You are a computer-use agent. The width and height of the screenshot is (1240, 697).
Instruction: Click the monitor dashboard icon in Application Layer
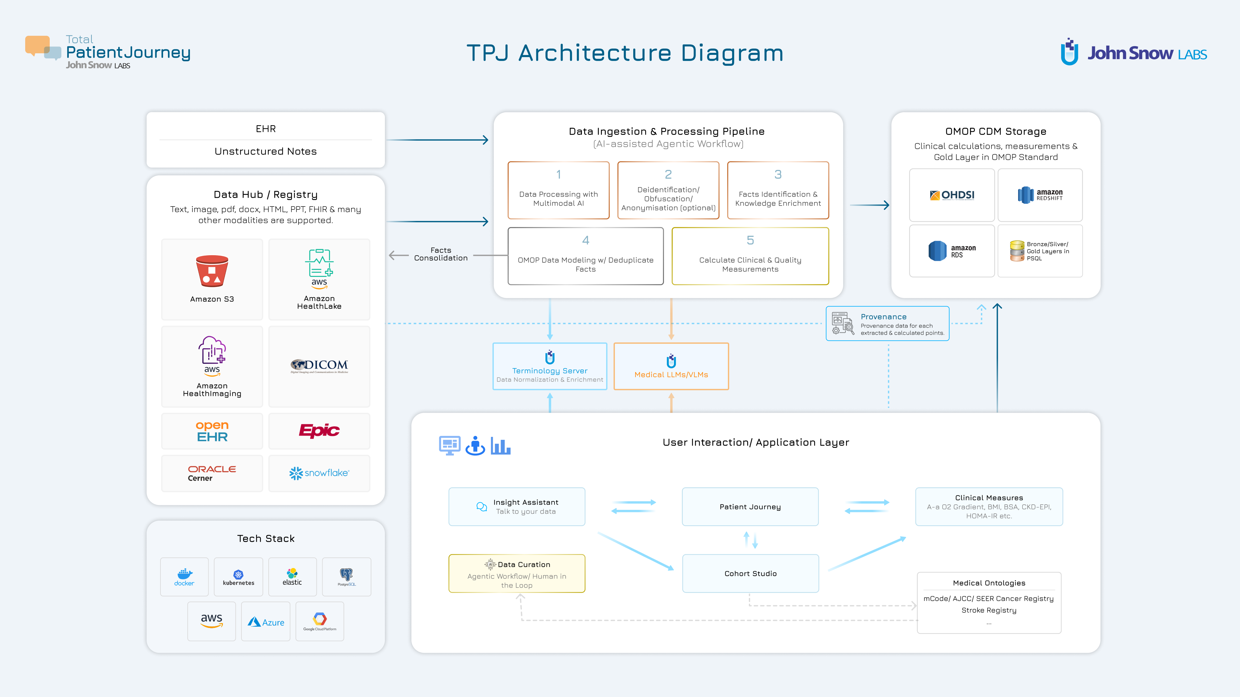[x=449, y=445]
